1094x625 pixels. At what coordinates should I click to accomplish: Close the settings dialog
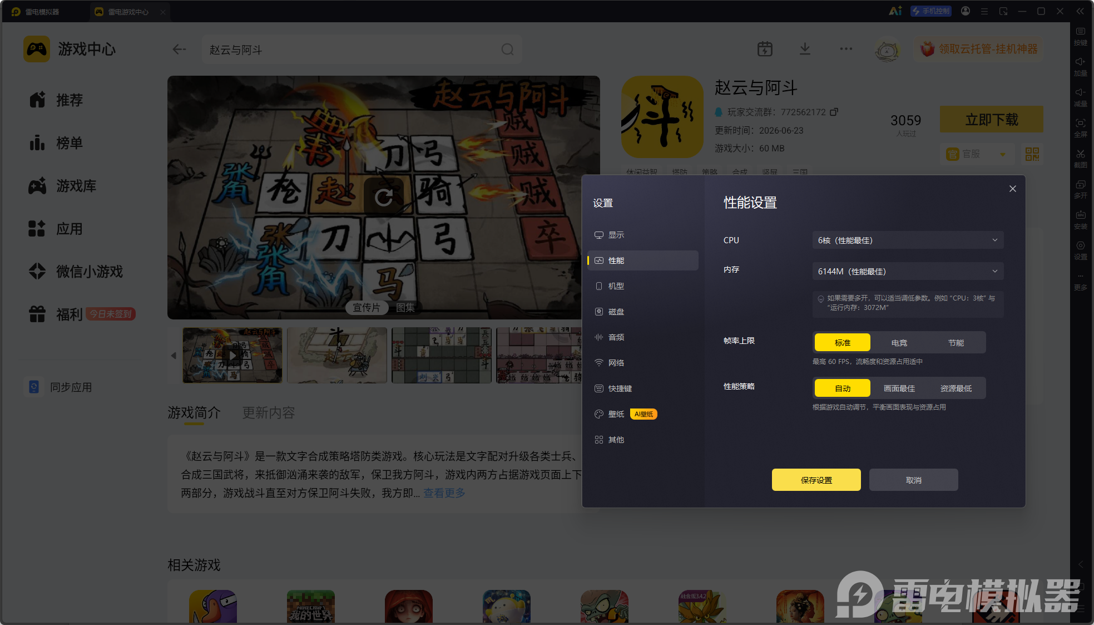pyautogui.click(x=1012, y=189)
